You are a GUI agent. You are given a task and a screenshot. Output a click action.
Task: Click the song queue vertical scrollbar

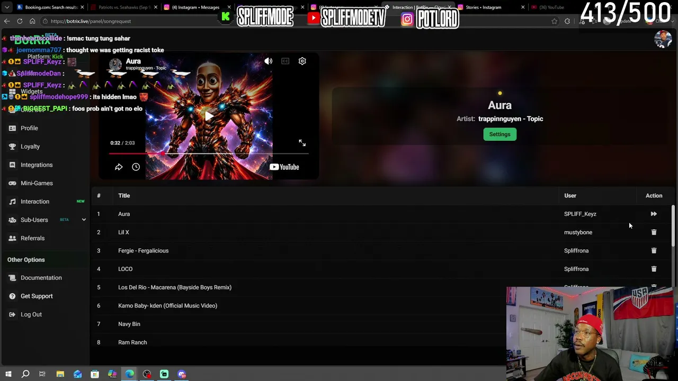click(673, 226)
